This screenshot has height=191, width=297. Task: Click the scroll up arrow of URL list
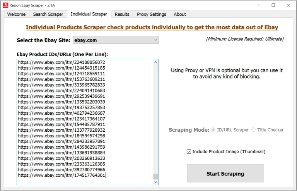(156, 62)
